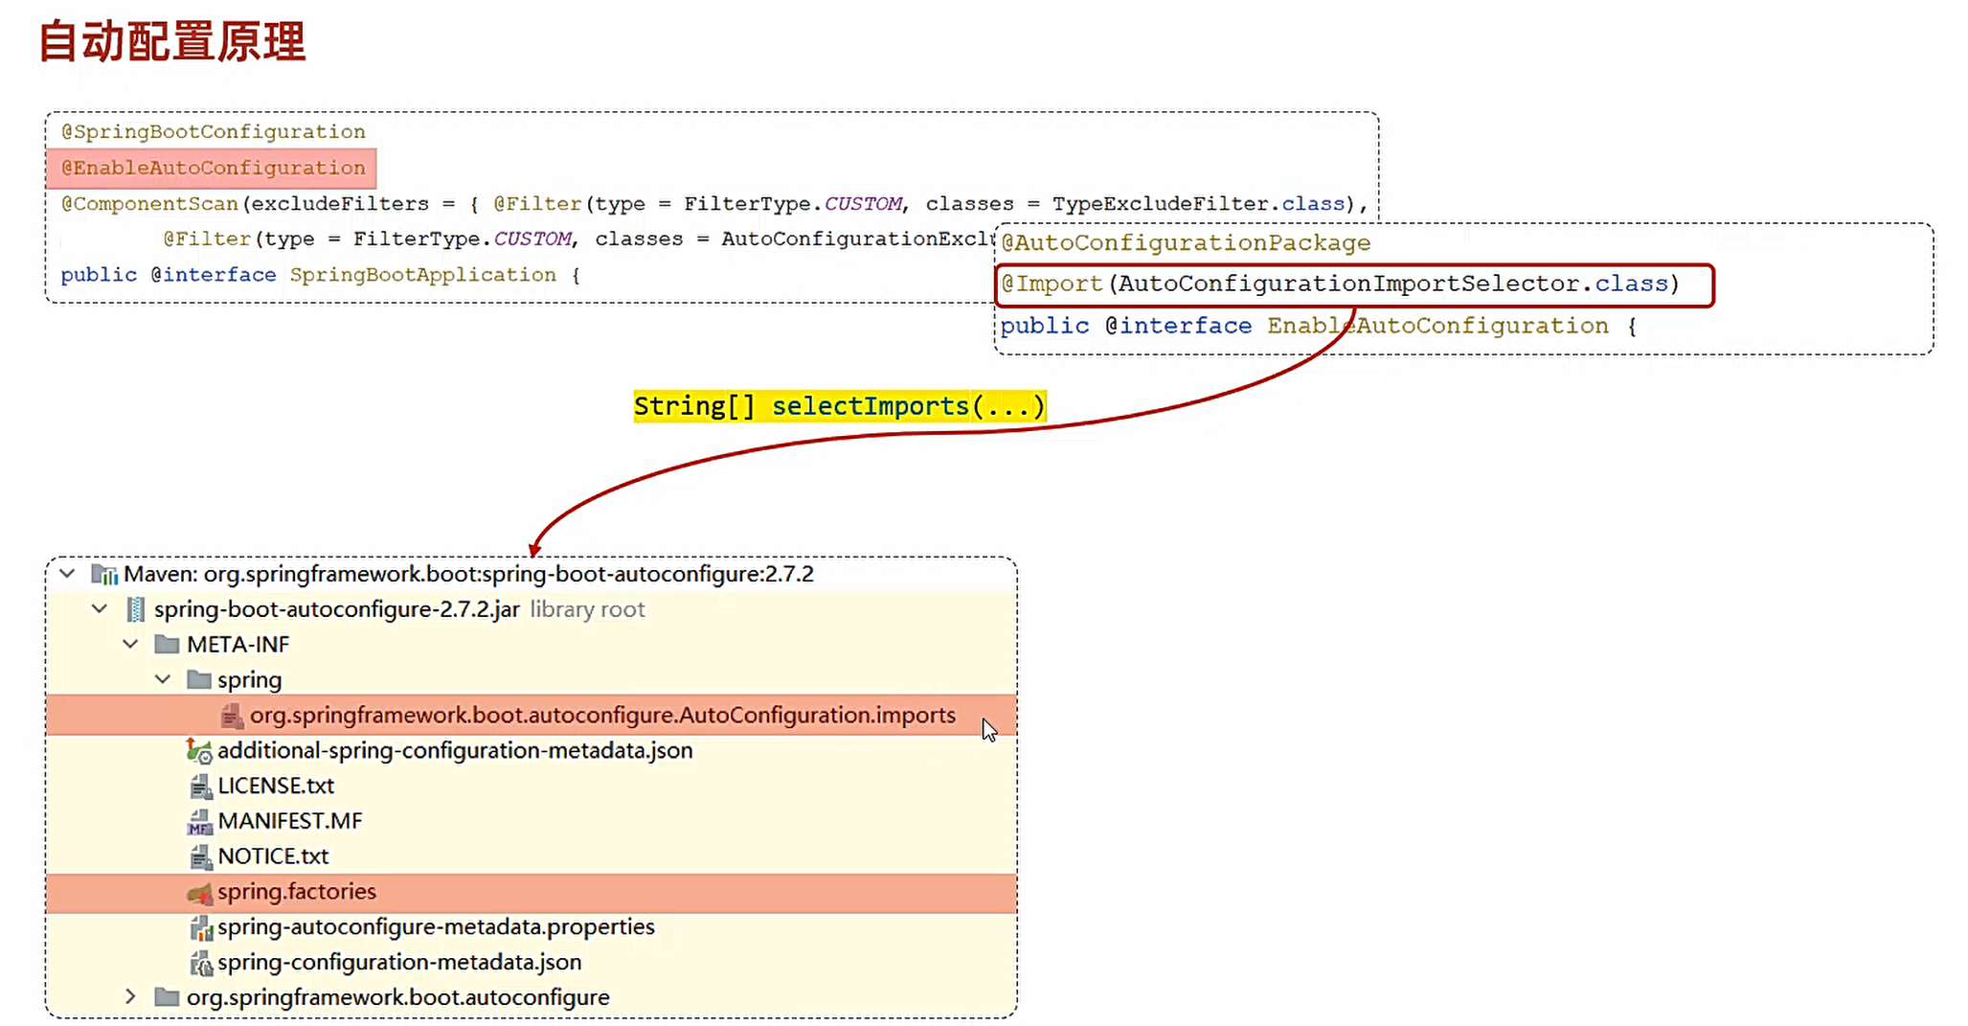Click the additional-spring-configuration-metadata.json file icon
1968x1026 pixels.
[199, 751]
